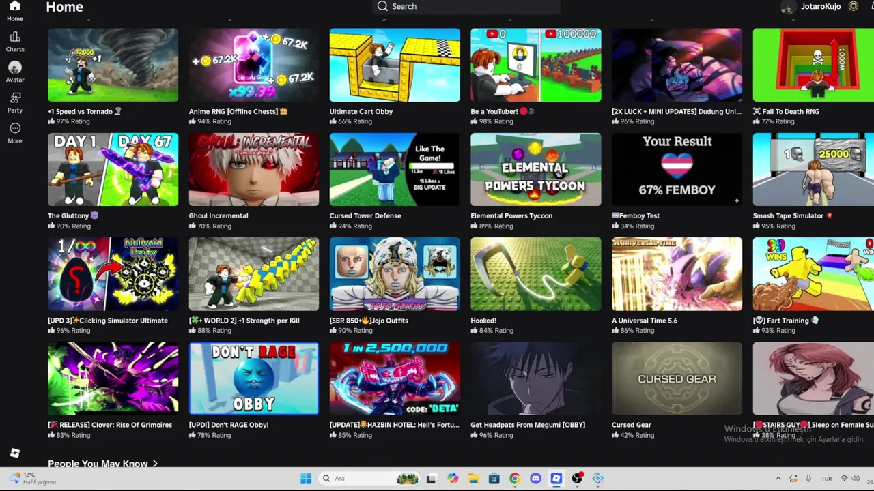
Task: Open Hooked! game thumbnail
Action: coord(536,274)
